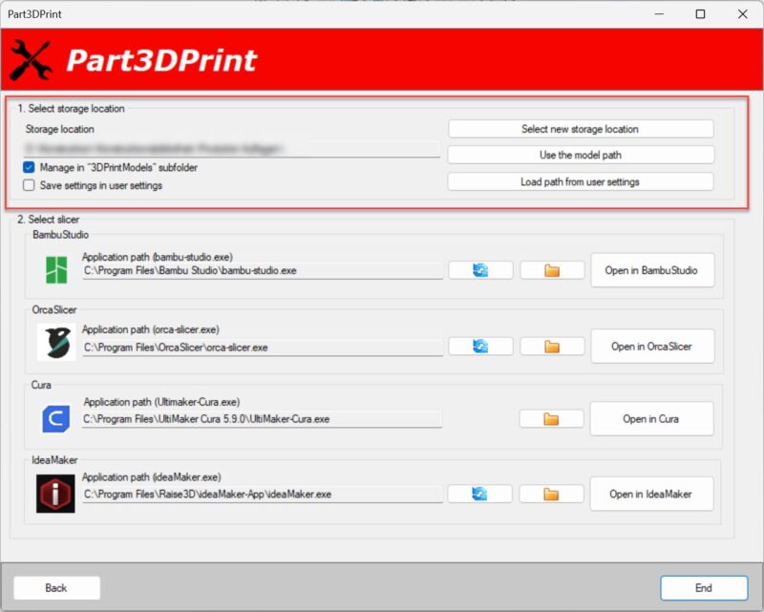The image size is (764, 612).
Task: Refresh the IdeaMaker application path
Action: pos(479,494)
